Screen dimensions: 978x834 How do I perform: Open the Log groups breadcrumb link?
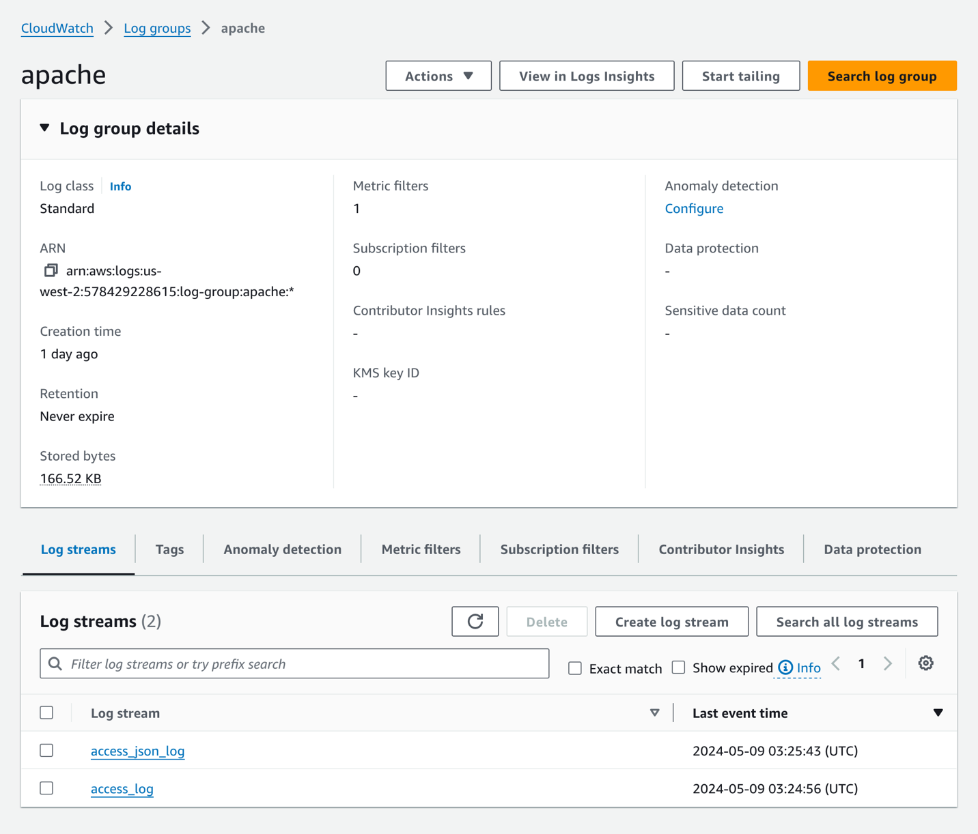pos(157,28)
